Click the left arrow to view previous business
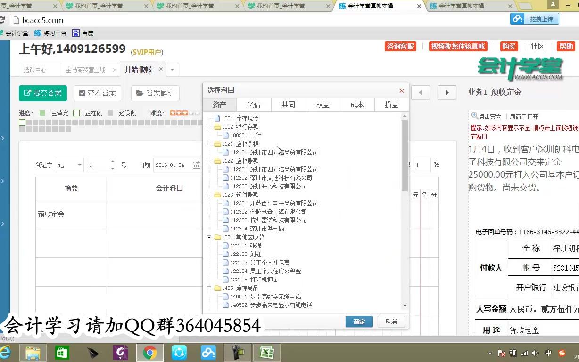The width and height of the screenshot is (579, 362). (420, 92)
